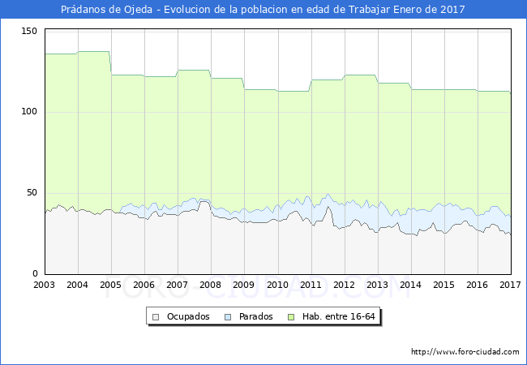Click the 2014 x-axis label
The image size is (527, 365).
coord(411,285)
